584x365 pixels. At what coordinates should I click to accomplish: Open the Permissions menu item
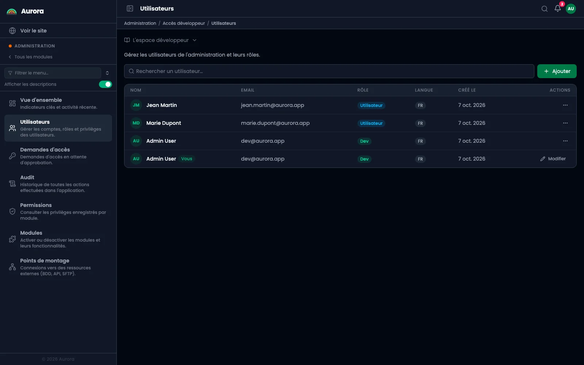click(x=58, y=211)
